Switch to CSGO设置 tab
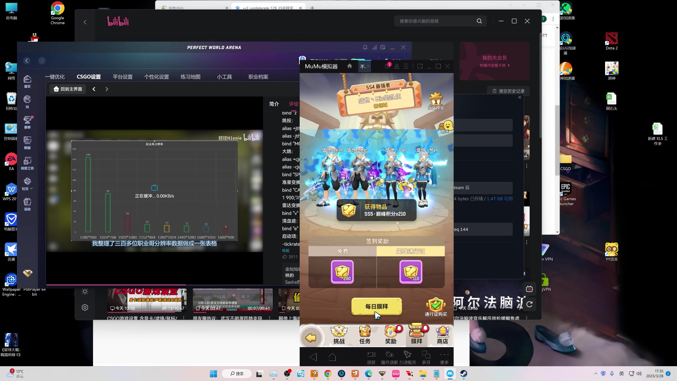This screenshot has width=677, height=381. pyautogui.click(x=89, y=77)
